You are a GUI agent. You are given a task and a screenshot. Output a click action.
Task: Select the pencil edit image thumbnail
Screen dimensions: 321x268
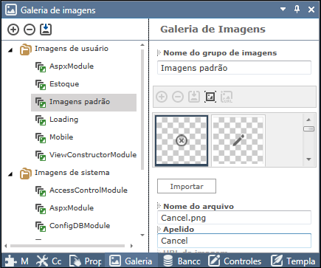(238, 140)
